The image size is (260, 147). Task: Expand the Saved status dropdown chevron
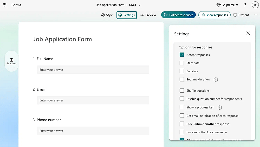coord(139,5)
